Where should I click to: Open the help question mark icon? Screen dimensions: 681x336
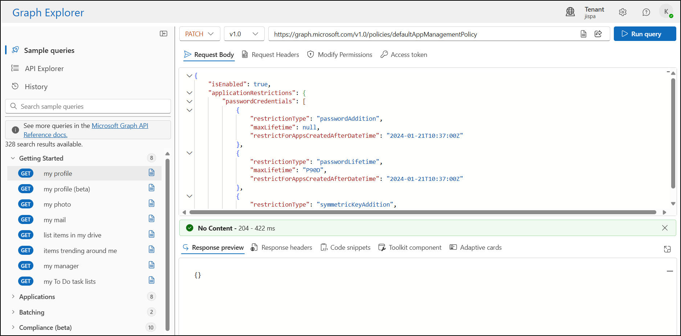click(x=646, y=12)
